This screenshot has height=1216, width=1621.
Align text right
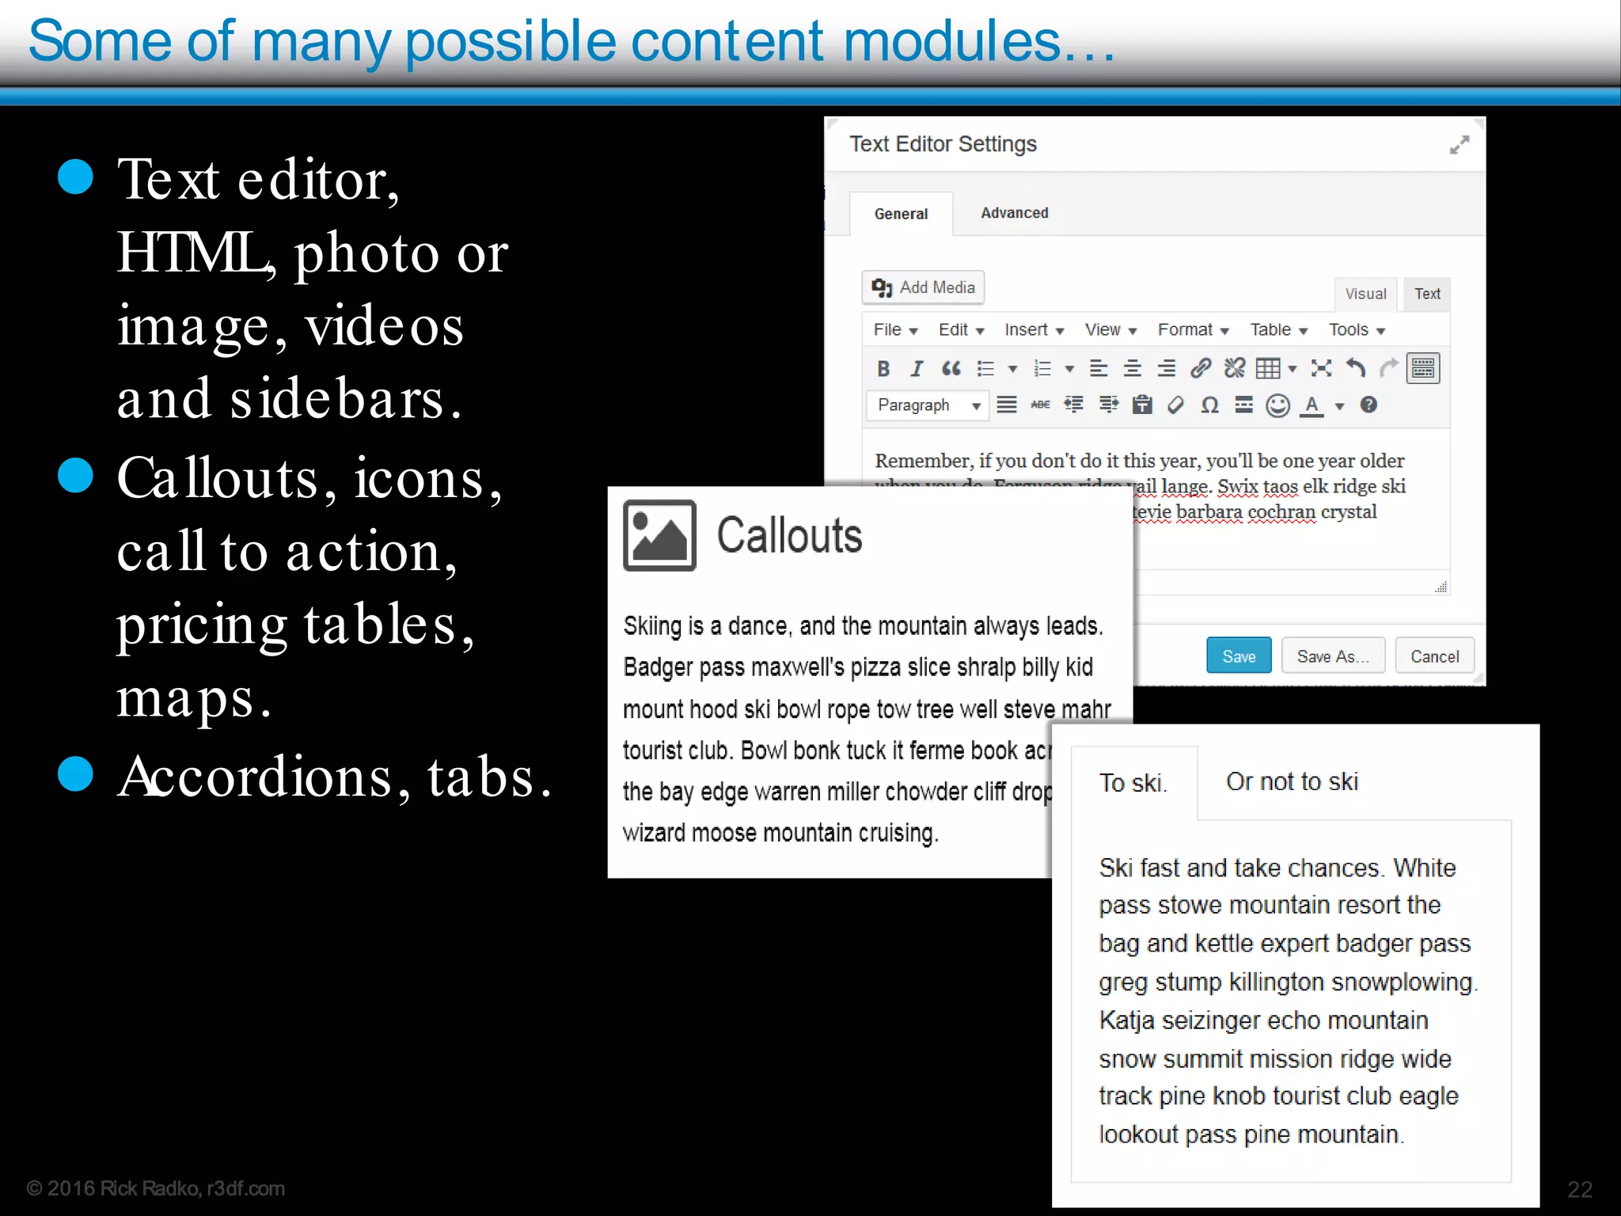click(x=1167, y=369)
